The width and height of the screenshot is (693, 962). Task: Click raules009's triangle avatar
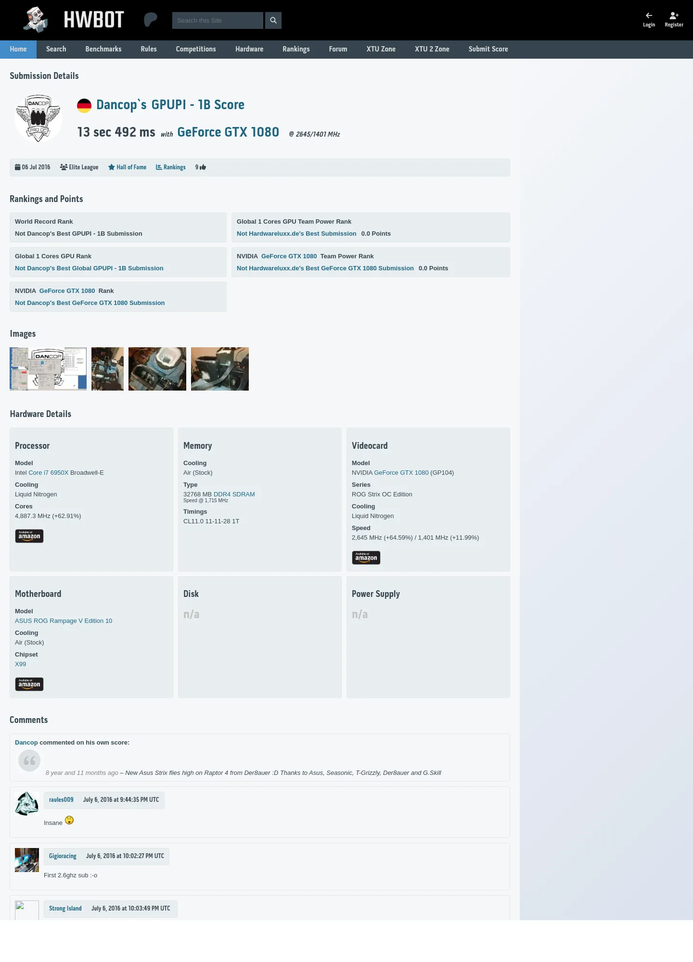click(x=27, y=804)
